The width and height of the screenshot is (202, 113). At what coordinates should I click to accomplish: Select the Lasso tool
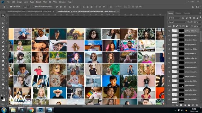click(3, 23)
